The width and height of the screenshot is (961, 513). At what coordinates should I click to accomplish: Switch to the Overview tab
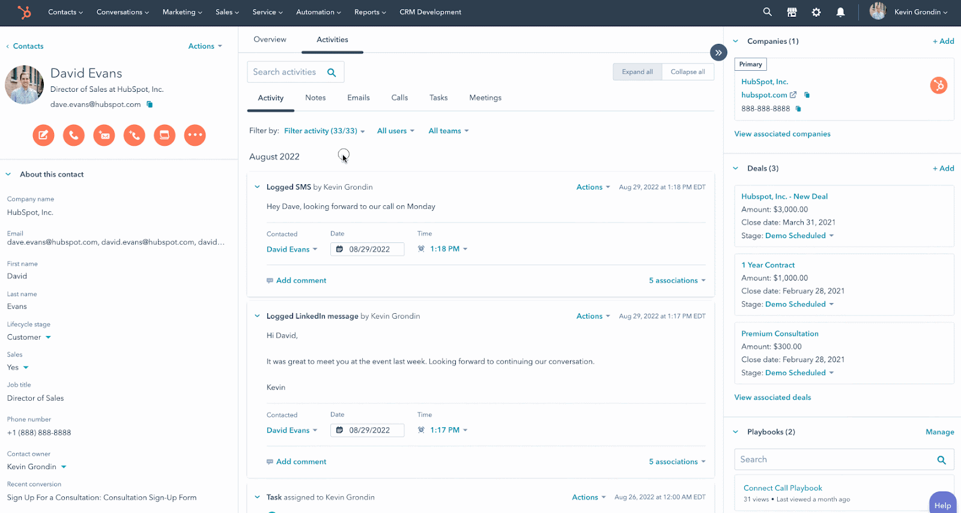270,40
